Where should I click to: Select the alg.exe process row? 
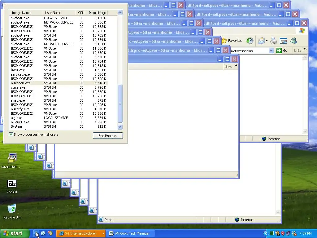tap(59, 118)
